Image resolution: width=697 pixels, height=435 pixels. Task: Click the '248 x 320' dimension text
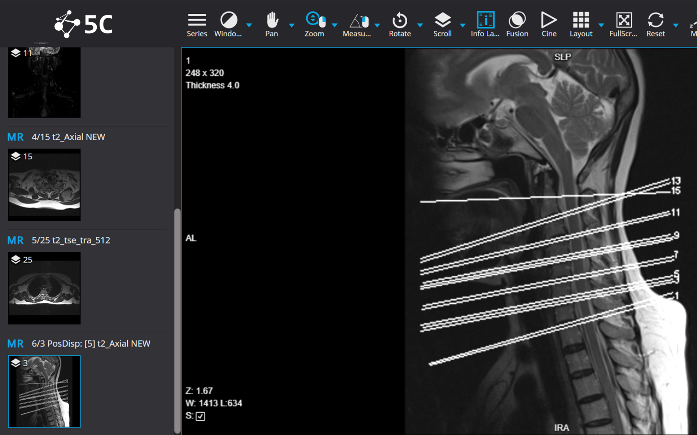coord(205,73)
